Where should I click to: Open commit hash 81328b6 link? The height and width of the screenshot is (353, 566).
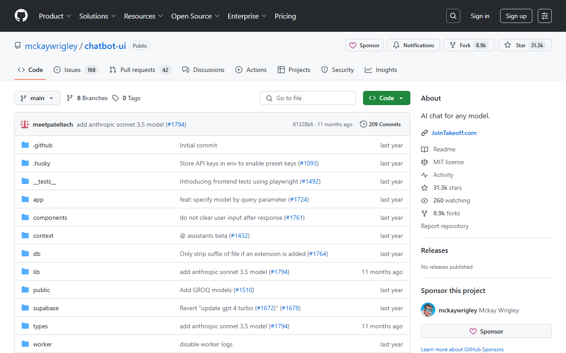point(303,124)
